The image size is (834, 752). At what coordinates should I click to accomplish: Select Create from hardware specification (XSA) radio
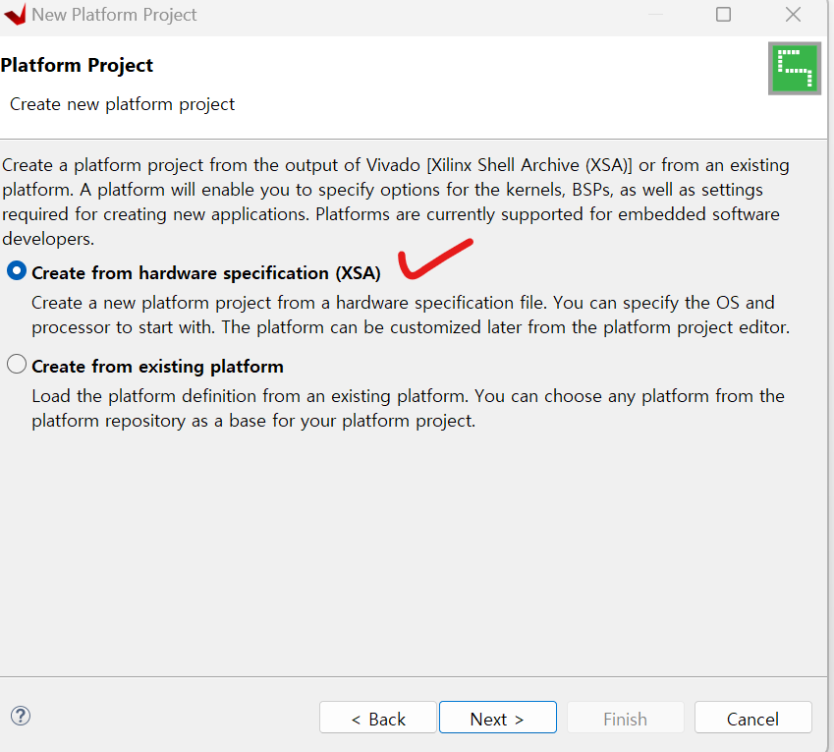tap(17, 271)
